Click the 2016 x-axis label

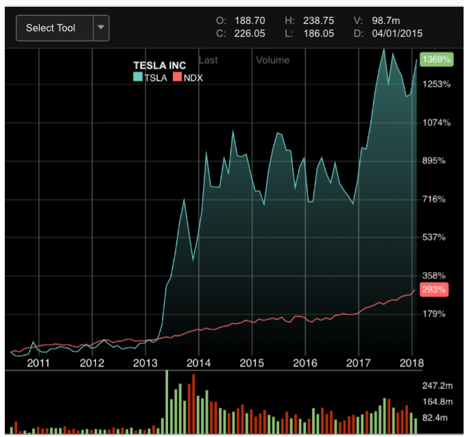[305, 363]
